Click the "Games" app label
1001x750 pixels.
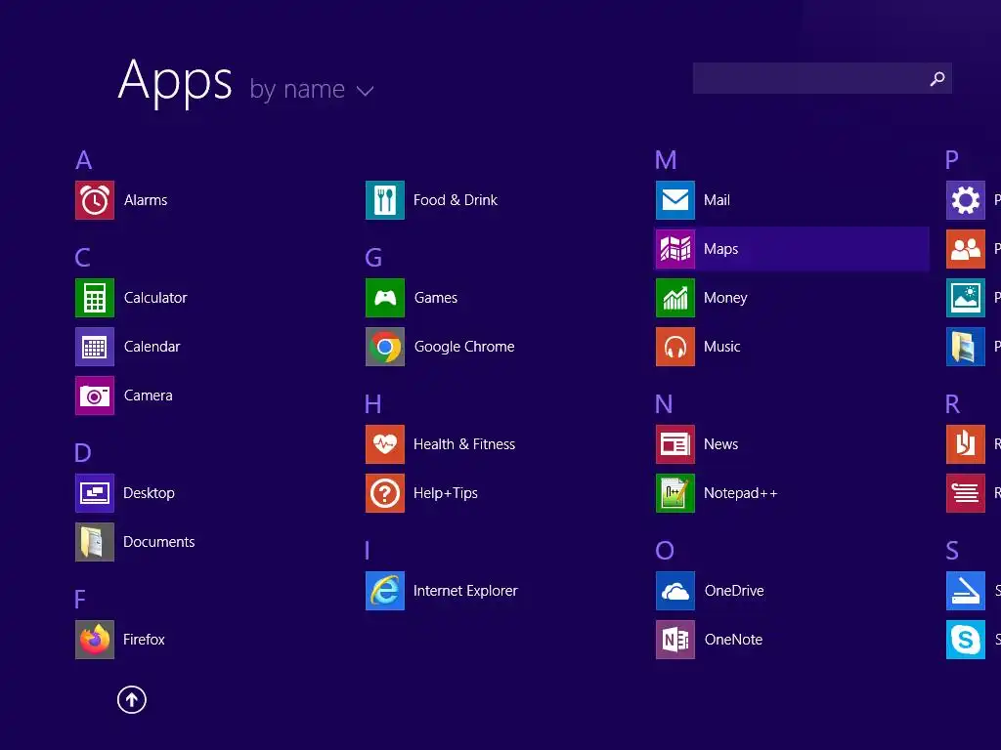[435, 298]
